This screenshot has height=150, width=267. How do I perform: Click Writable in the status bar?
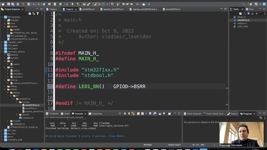148,145
